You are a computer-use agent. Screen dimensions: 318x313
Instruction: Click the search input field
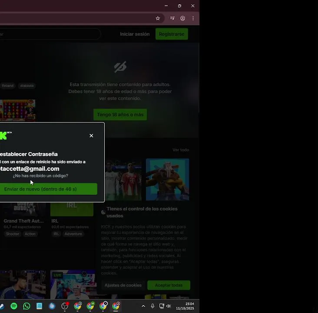pos(50,34)
